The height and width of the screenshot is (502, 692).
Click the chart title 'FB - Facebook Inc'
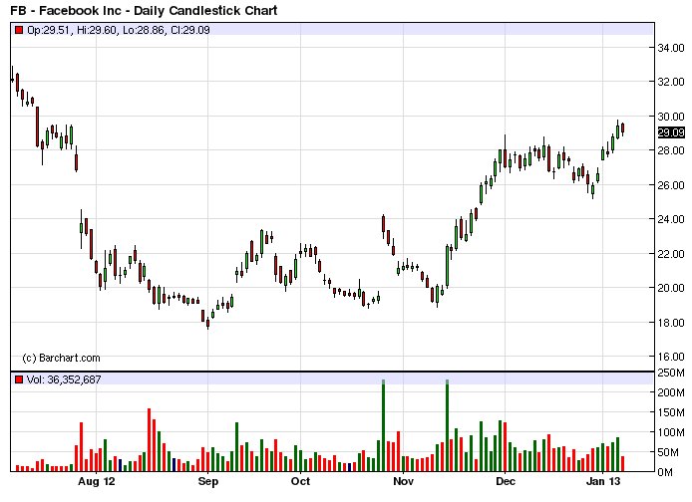66,10
